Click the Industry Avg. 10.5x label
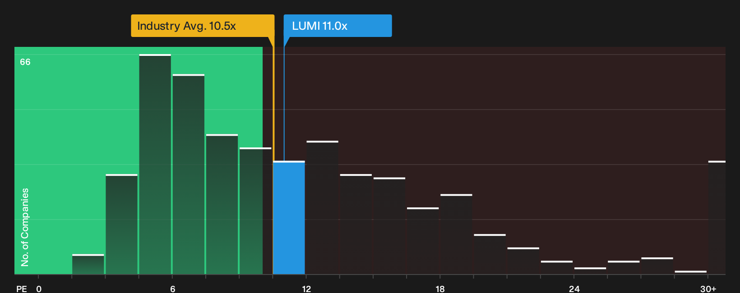Screen dimensions: 740x293 203,26
